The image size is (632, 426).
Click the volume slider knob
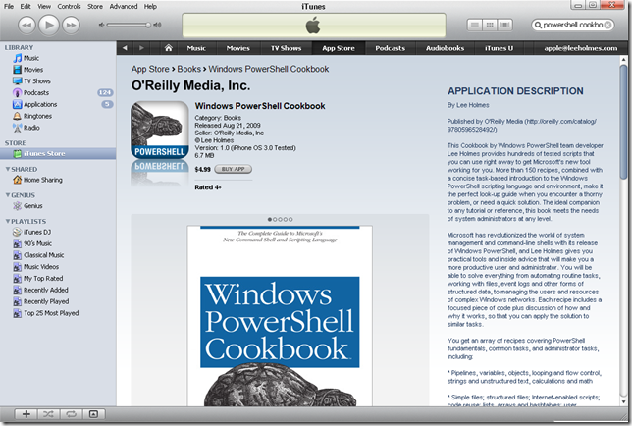tap(148, 25)
